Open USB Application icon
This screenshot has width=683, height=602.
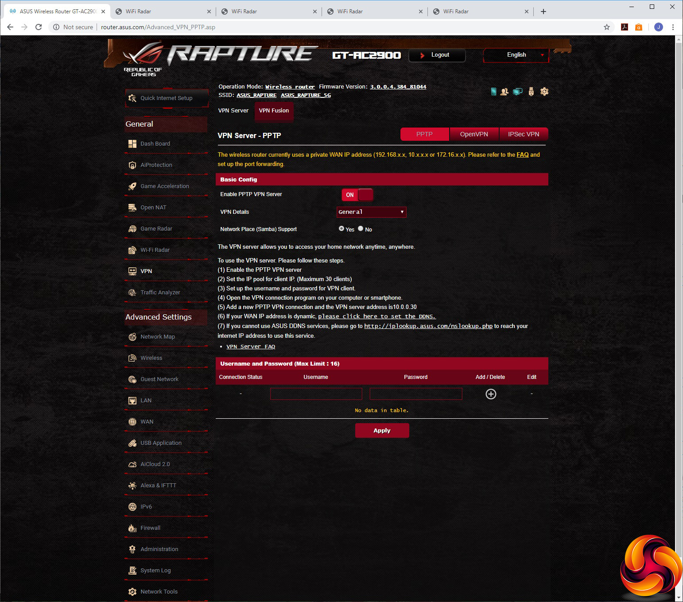point(132,443)
